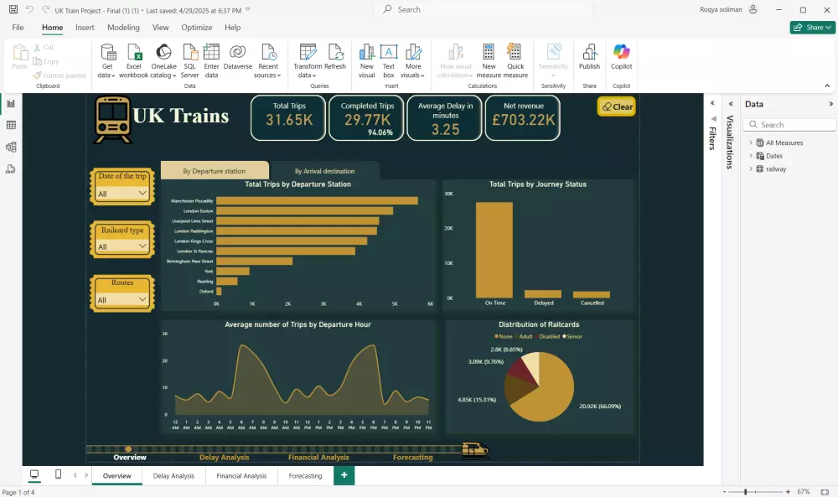Open the Modeling ribbon tab
The height and width of the screenshot is (497, 838).
coord(123,27)
